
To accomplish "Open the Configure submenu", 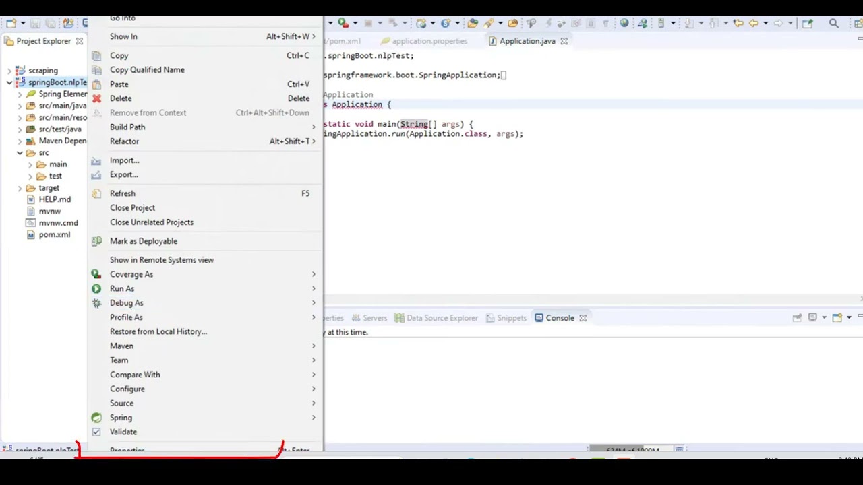I will tap(206, 389).
